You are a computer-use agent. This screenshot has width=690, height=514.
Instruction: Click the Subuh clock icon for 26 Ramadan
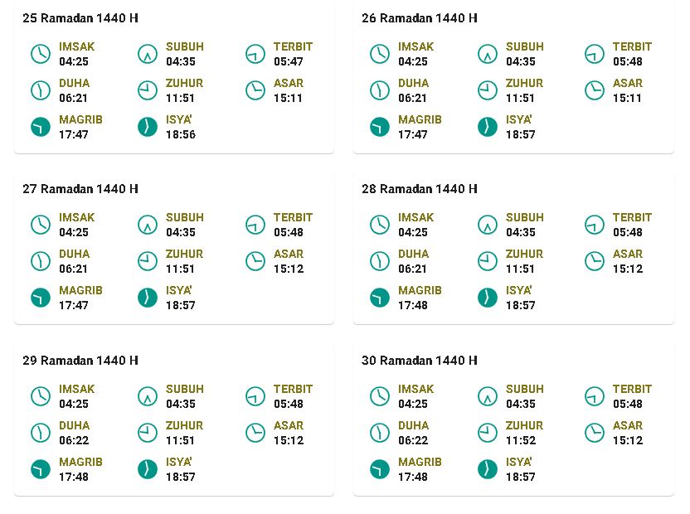click(487, 54)
